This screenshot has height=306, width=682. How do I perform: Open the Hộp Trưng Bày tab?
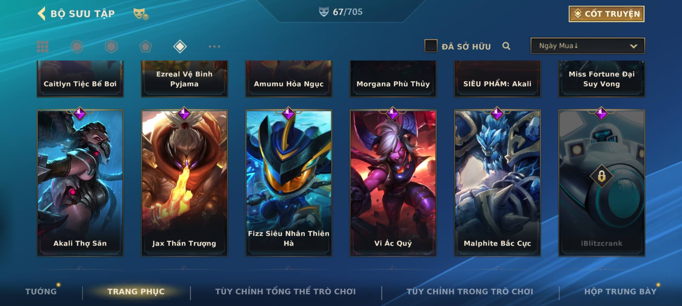pyautogui.click(x=620, y=292)
